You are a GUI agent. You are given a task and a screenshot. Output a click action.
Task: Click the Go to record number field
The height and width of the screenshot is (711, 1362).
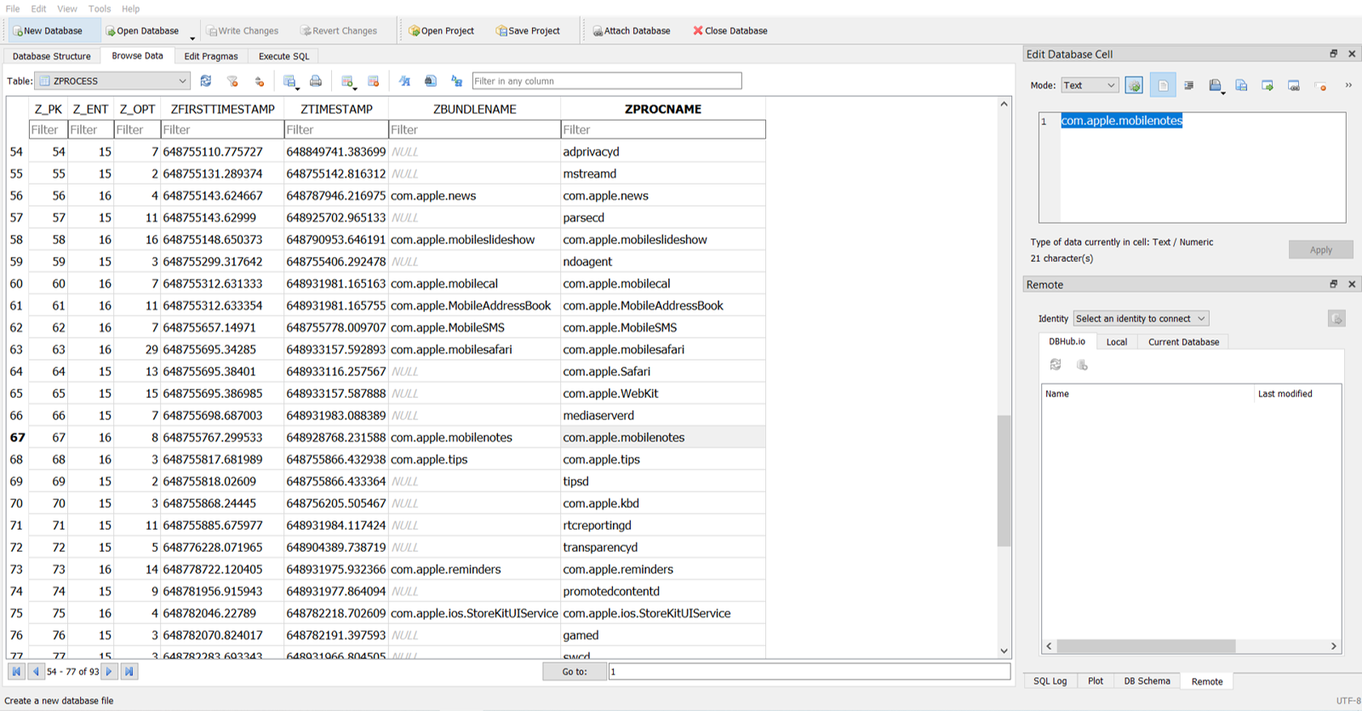[x=810, y=671]
